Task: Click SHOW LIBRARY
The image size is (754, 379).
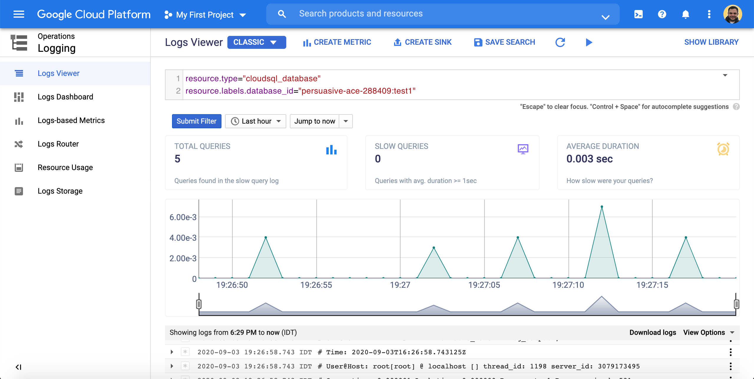Action: [x=711, y=42]
